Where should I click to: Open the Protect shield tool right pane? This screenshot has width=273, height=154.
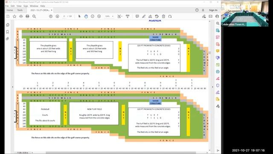(x=218, y=86)
